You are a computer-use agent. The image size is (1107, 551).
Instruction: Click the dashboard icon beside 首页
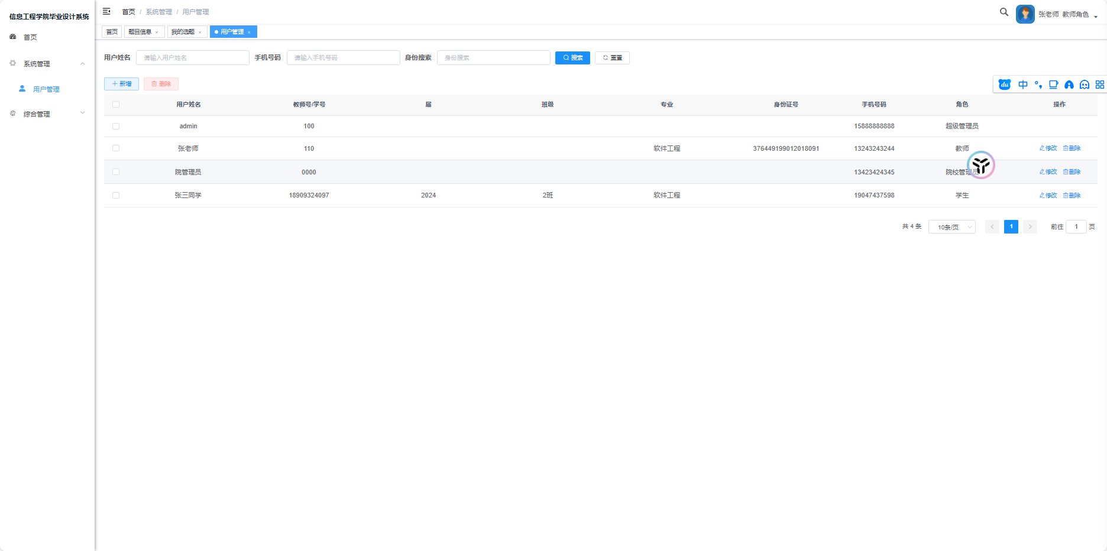(x=13, y=37)
